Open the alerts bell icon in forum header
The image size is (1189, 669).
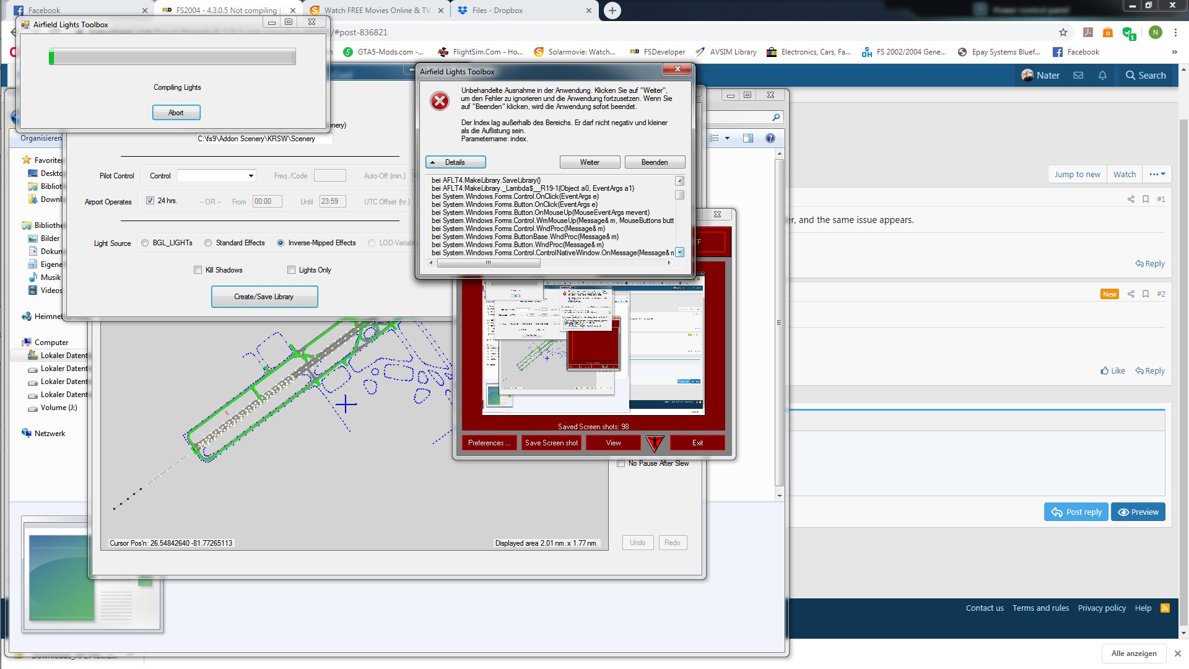[1102, 76]
